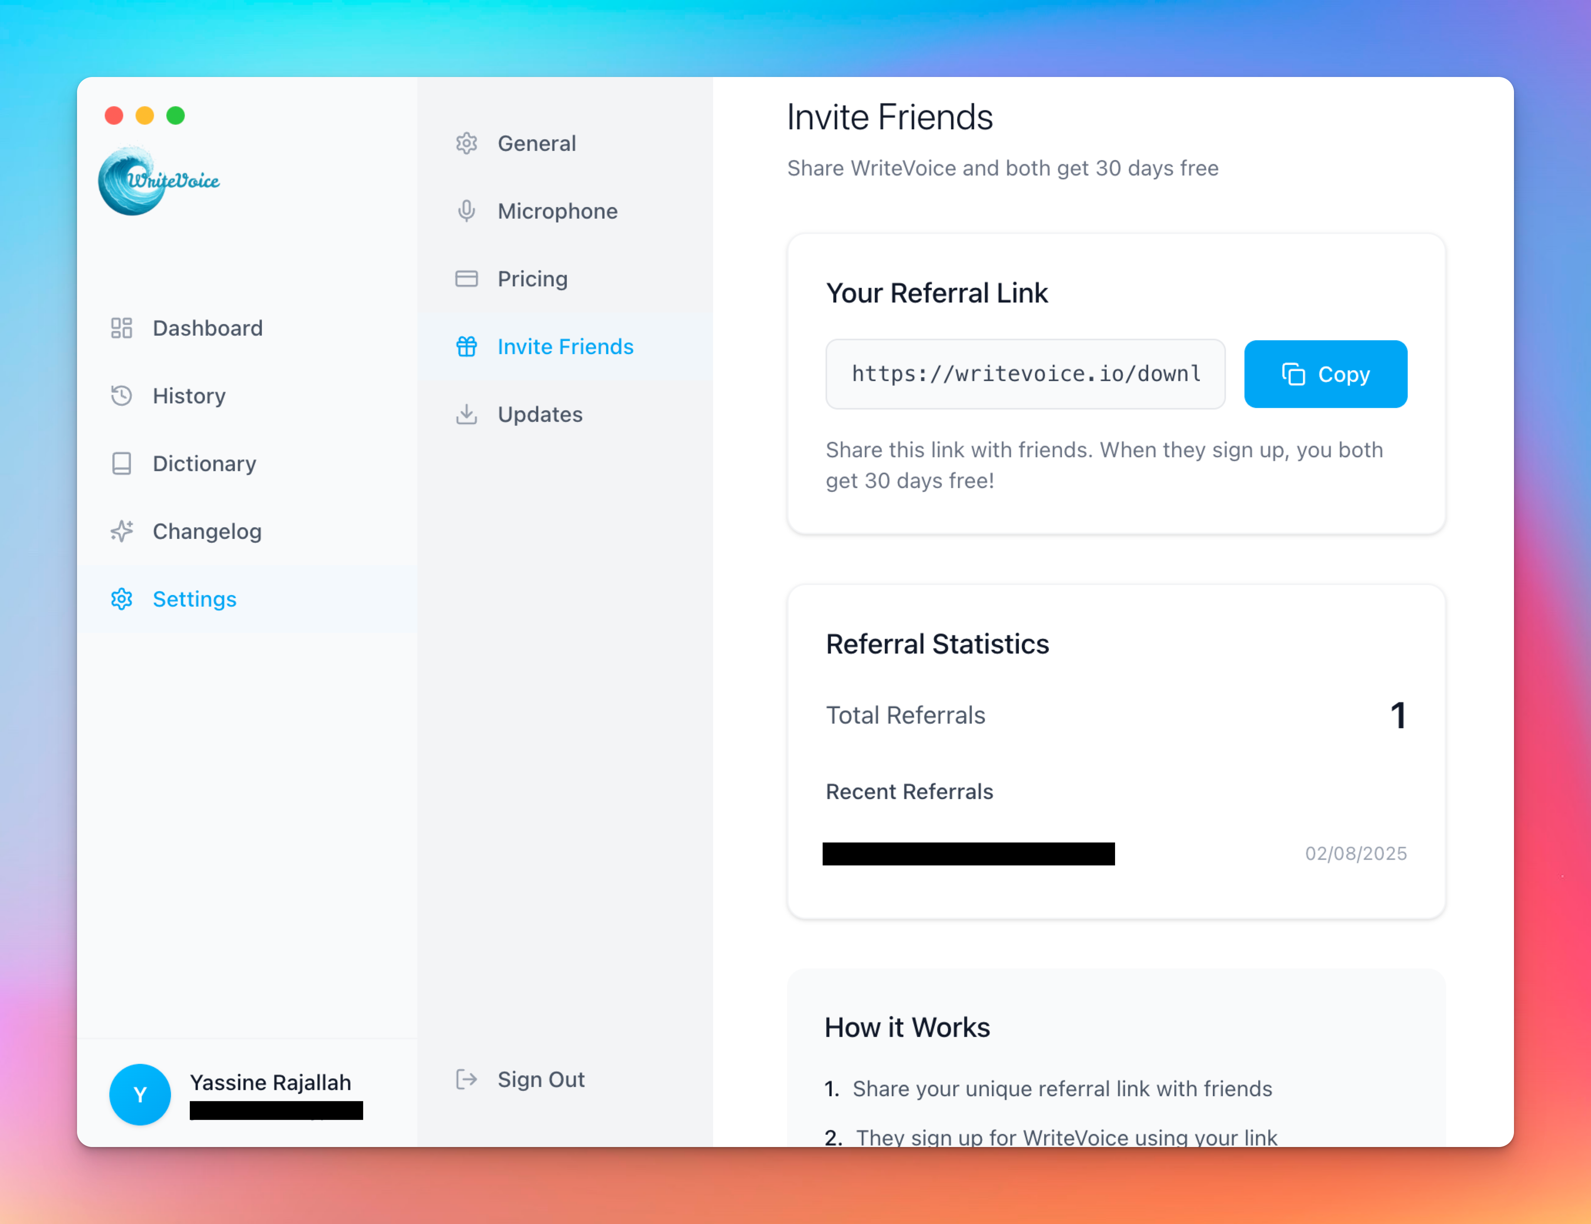Click the General gear icon
Screen dimensions: 1591x1224
pos(466,144)
